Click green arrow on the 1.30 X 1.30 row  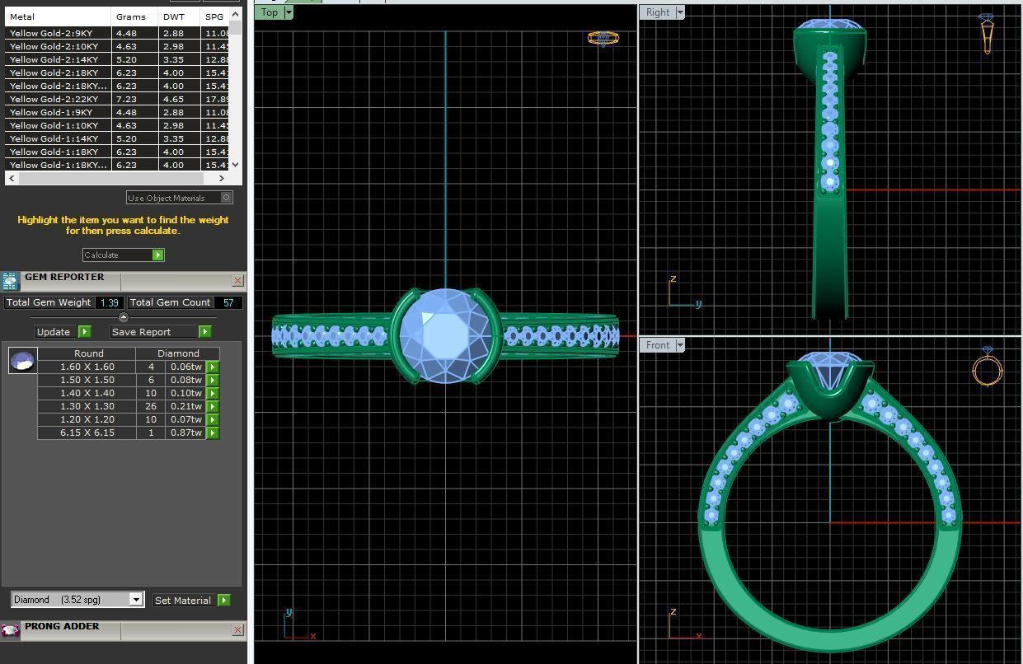213,407
